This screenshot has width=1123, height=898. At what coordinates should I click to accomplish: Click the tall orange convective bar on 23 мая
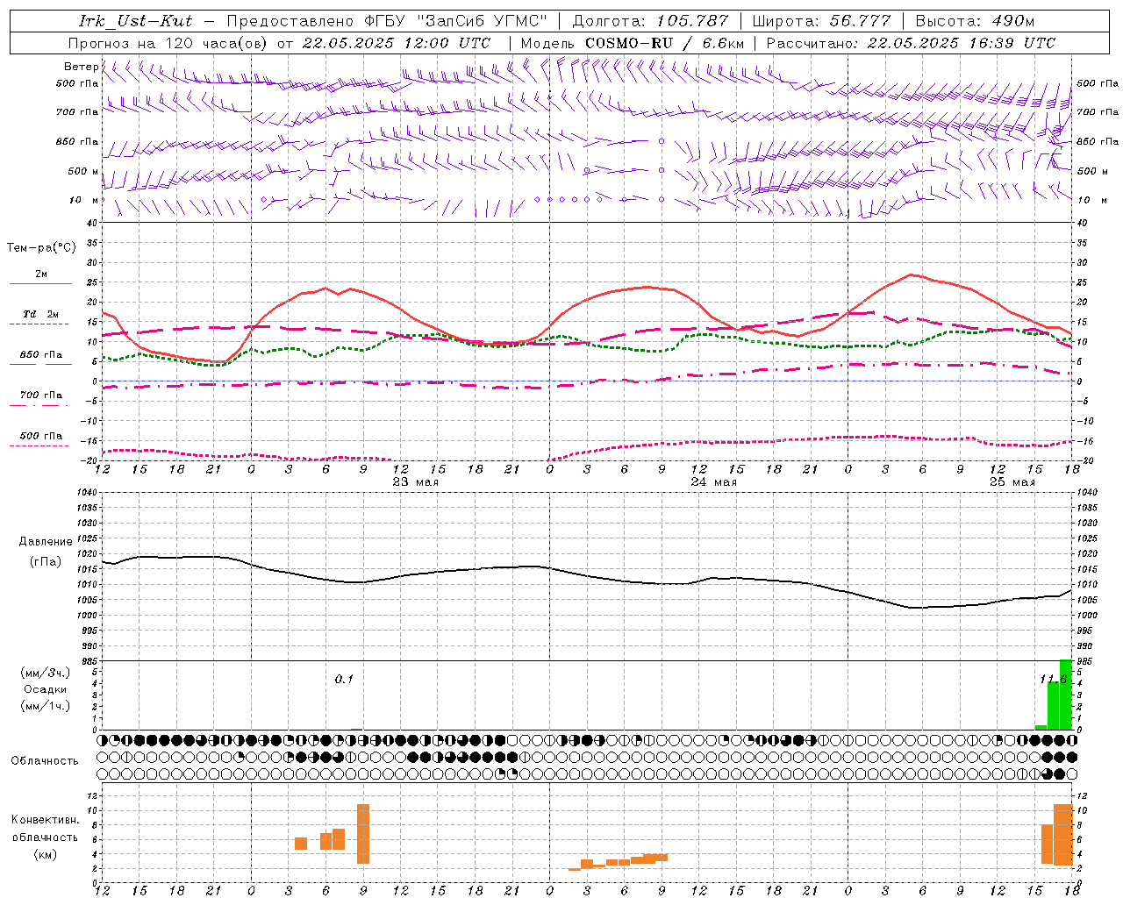tap(363, 834)
